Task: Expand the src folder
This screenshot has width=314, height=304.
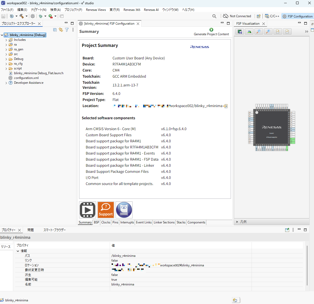Action: [x=6, y=54]
